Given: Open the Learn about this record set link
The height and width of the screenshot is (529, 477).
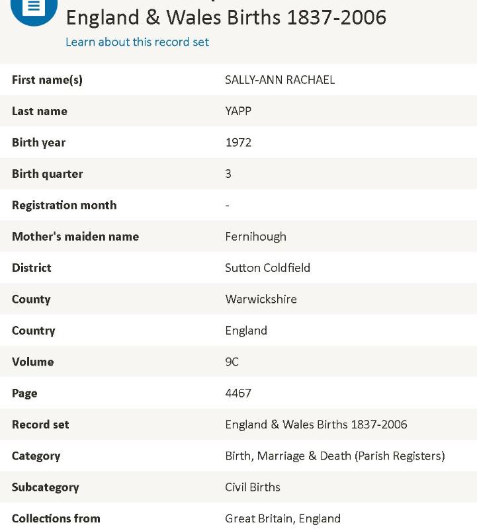Looking at the screenshot, I should pos(137,42).
